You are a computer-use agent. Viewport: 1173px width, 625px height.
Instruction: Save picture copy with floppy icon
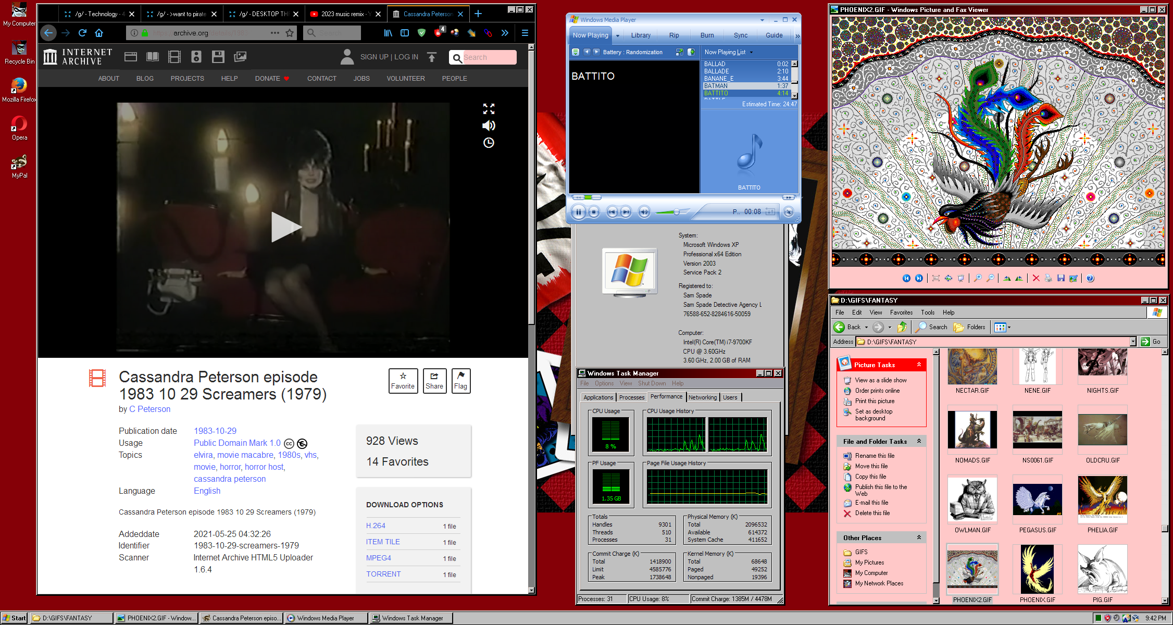pos(1061,278)
